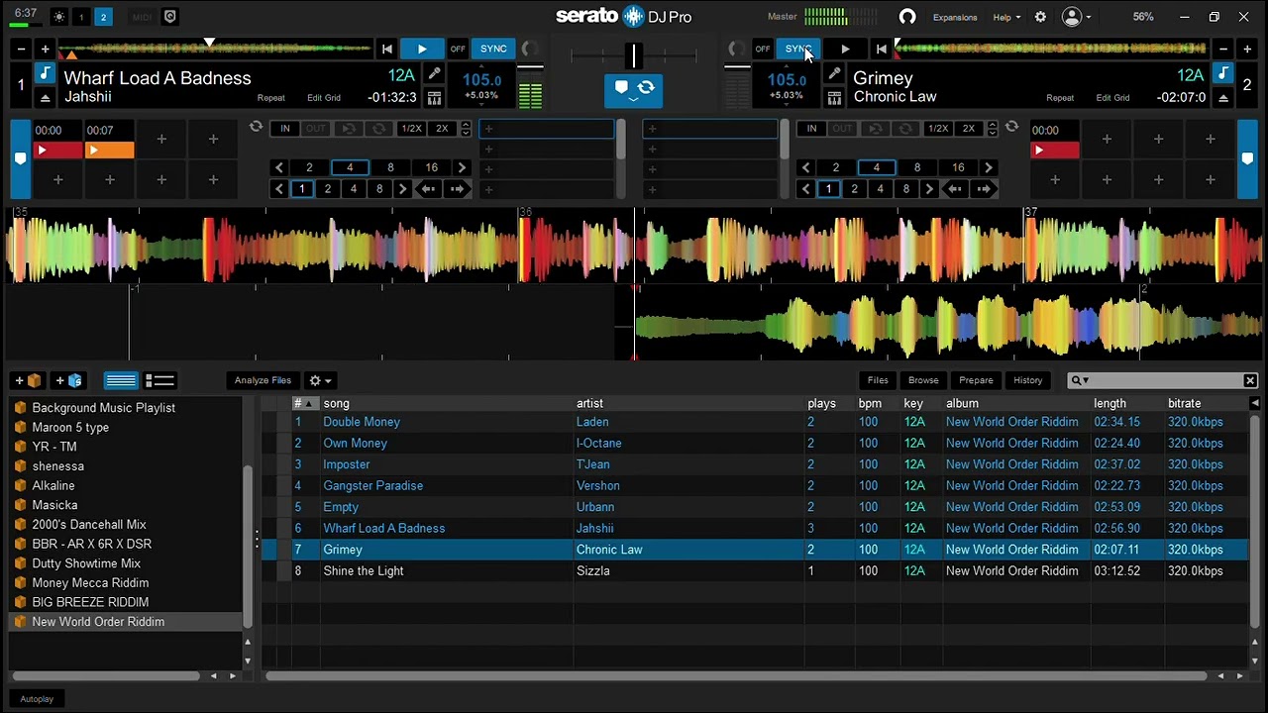Open the recording shield icon next to MIDI

coord(169,17)
